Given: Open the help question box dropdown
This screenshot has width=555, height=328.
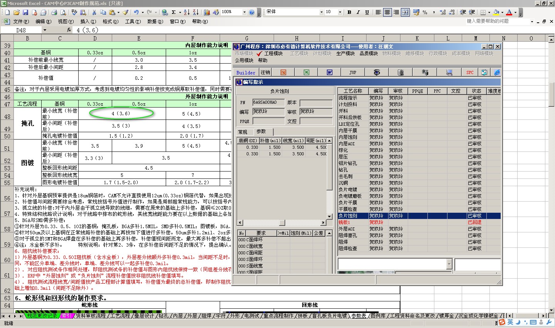Looking at the screenshot, I should pos(532,22).
